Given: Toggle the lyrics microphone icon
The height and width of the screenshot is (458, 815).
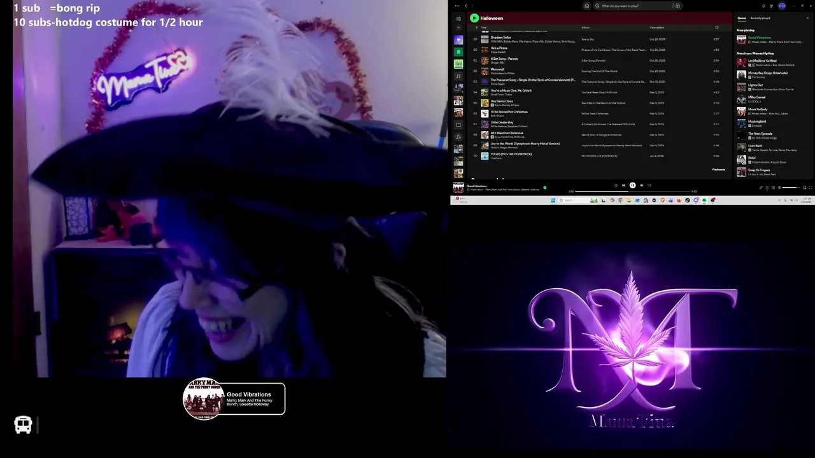Looking at the screenshot, I should pyautogui.click(x=761, y=188).
